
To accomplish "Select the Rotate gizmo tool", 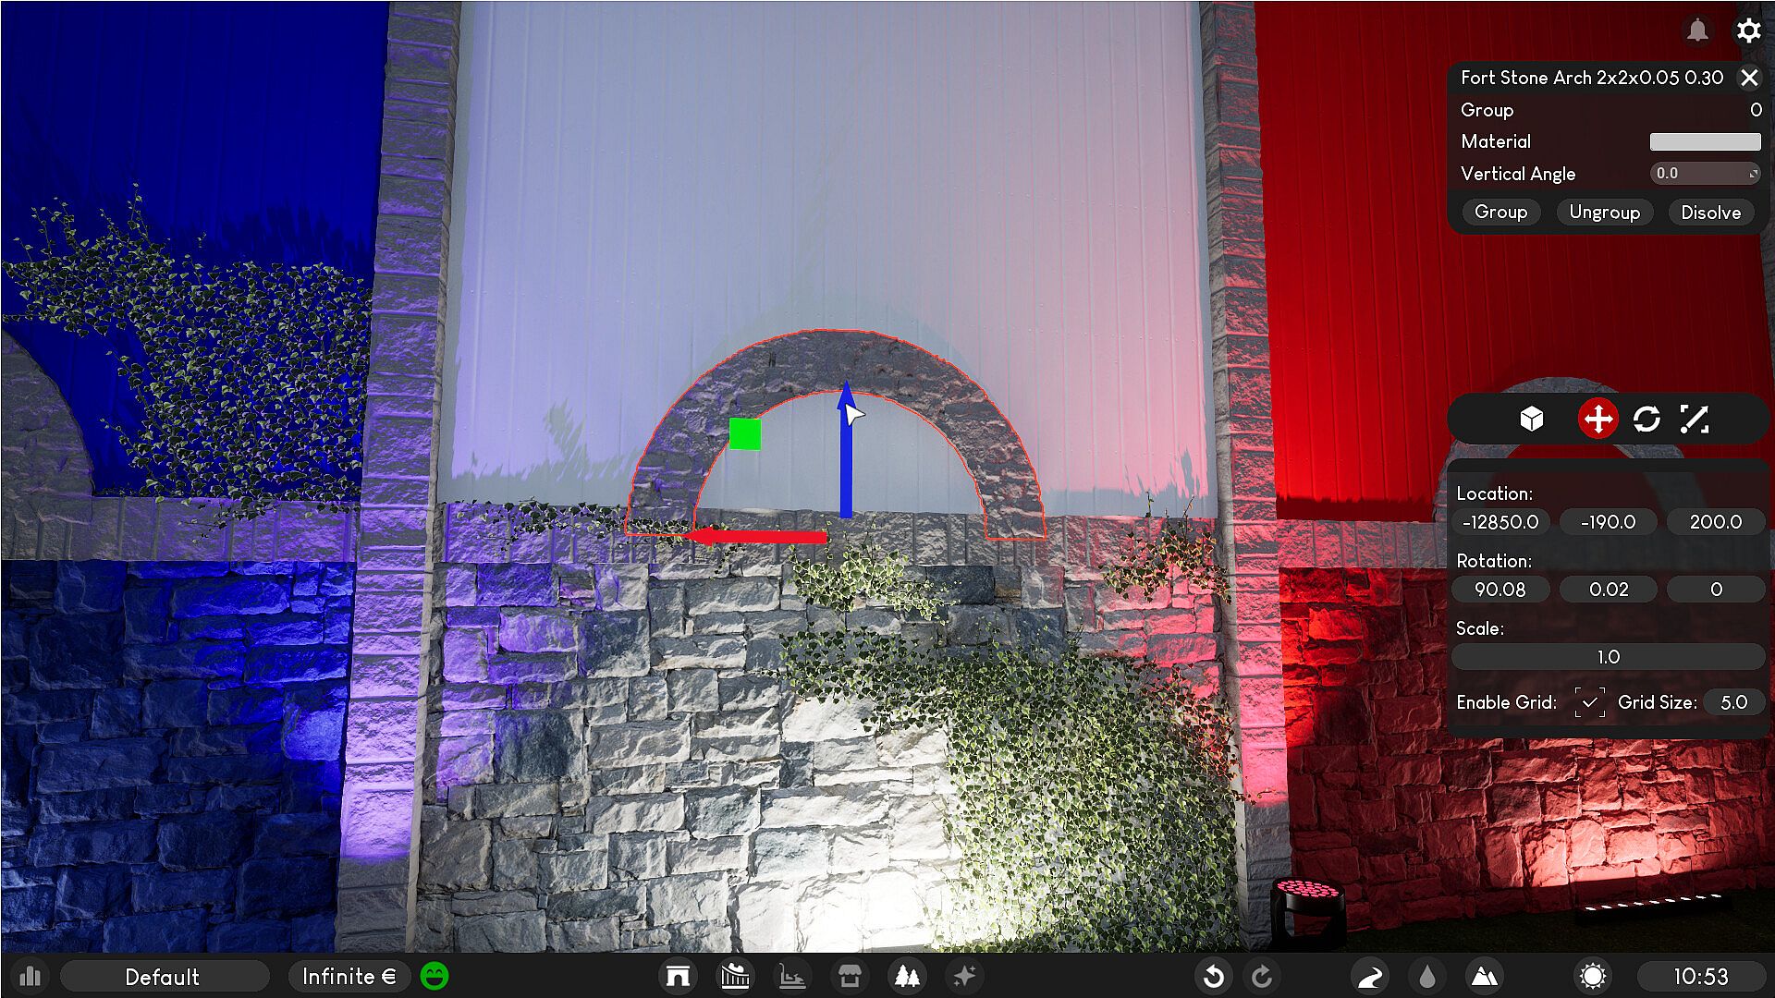I will tap(1646, 419).
